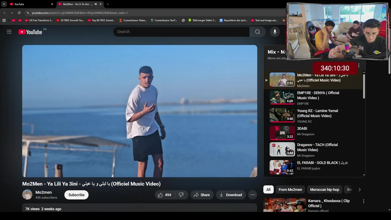The image size is (391, 220).
Task: Filter by Moroccan hip-hop chip
Action: tap(324, 190)
